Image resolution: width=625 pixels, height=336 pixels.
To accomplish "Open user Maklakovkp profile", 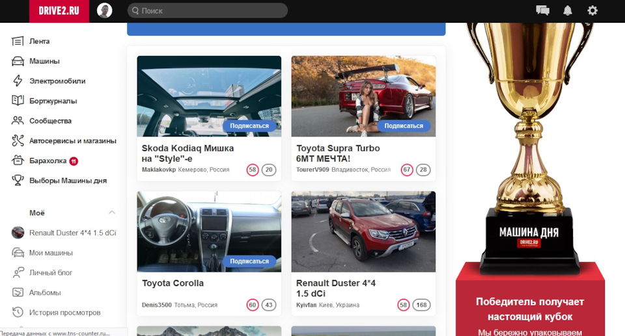I will (x=159, y=170).
